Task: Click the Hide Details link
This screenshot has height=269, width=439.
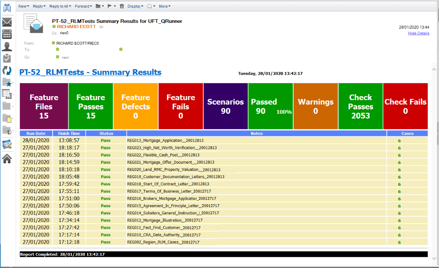Action: coord(419,33)
